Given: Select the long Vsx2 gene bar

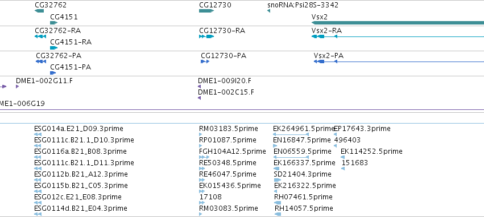Looking at the screenshot, I should pos(398,23).
